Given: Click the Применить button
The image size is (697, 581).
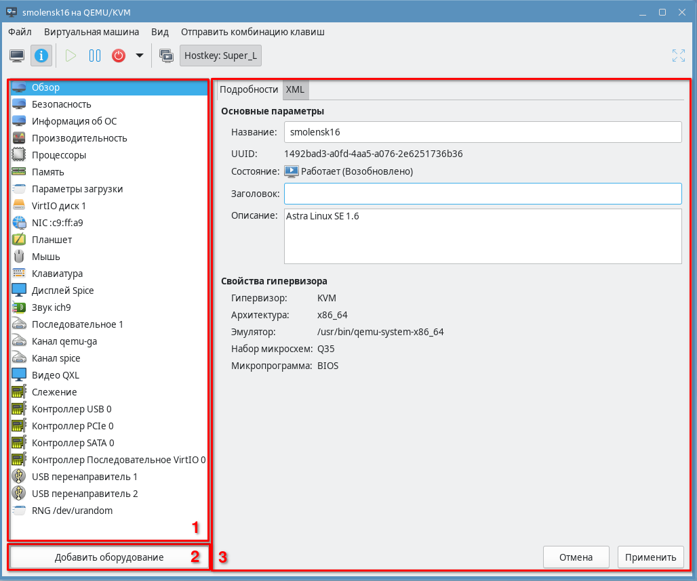Looking at the screenshot, I should pyautogui.click(x=650, y=557).
